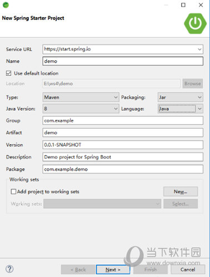Image resolution: width=210 pixels, height=277 pixels.
Task: Open the Java Version dropdown
Action: 81,109
